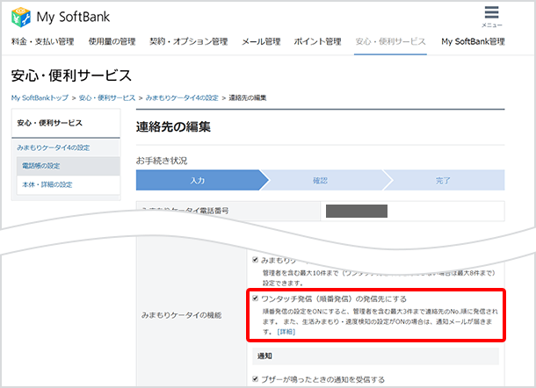This screenshot has height=388, width=536.
Task: Click the 通知 section header
Action: [376, 356]
